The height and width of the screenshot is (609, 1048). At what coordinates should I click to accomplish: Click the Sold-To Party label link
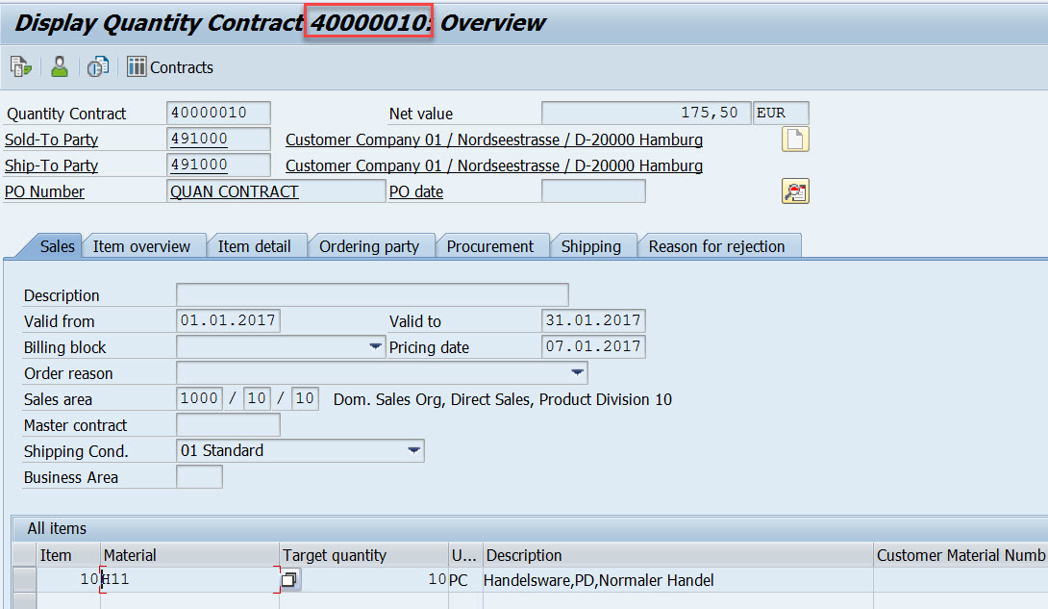(51, 139)
